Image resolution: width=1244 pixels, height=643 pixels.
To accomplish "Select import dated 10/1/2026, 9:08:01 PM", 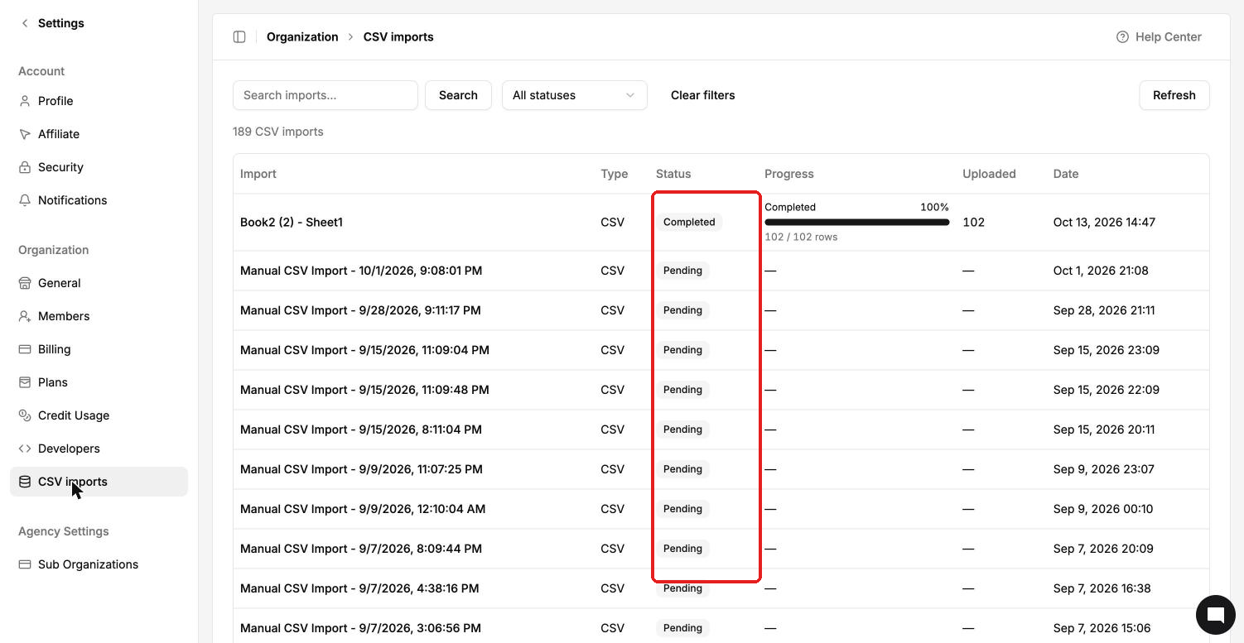I will pyautogui.click(x=361, y=271).
